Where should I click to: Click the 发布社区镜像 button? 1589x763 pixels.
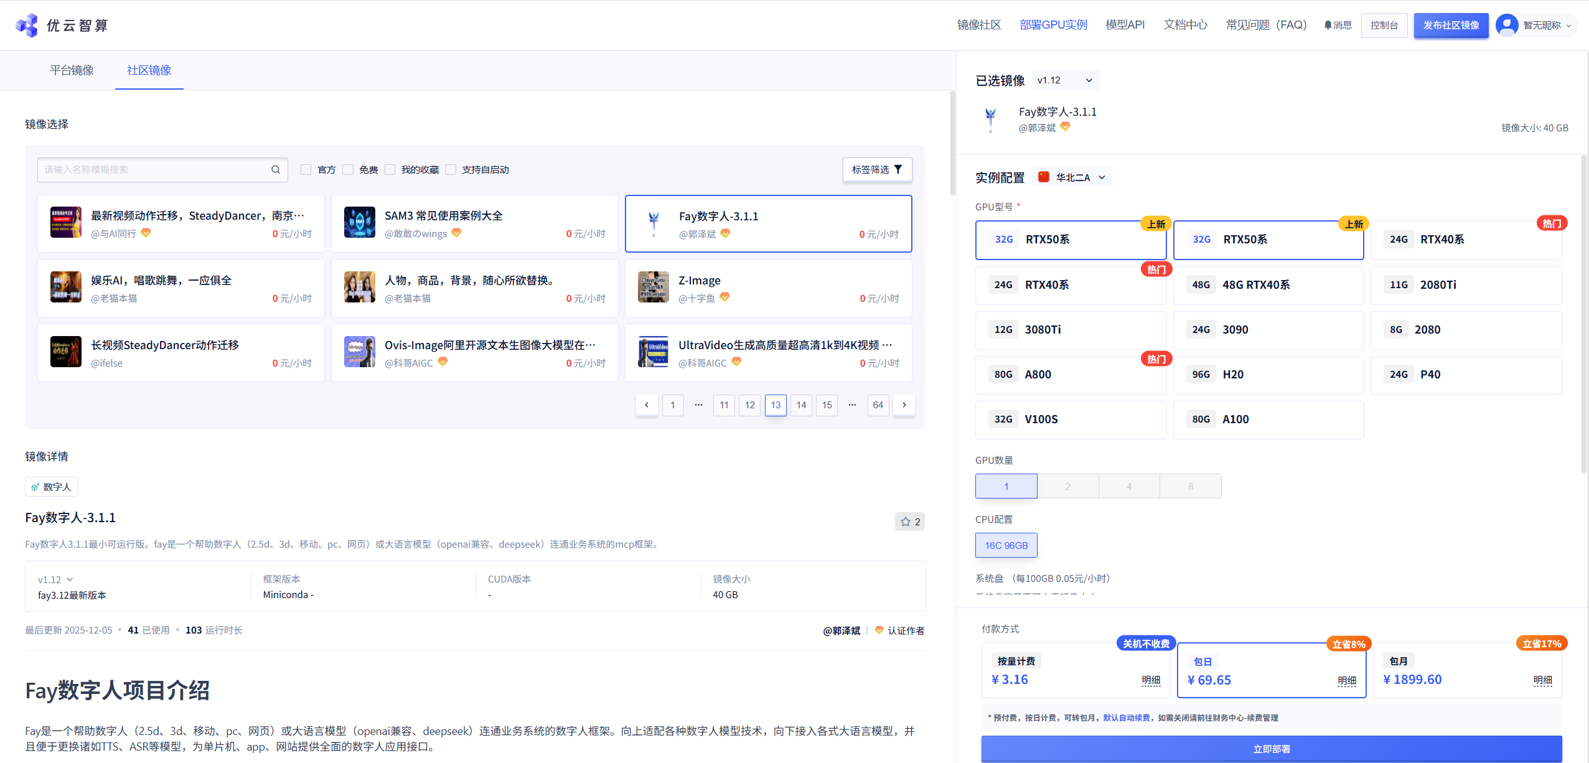[x=1450, y=25]
